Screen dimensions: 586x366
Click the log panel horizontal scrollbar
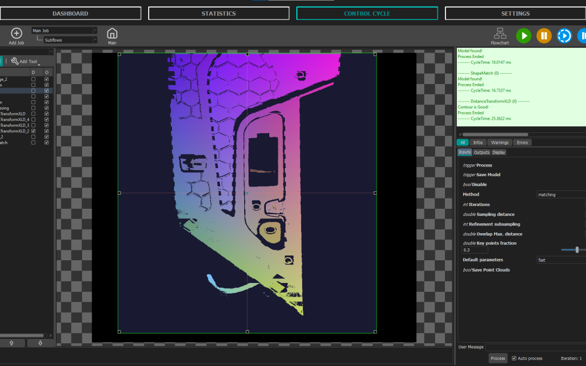point(495,134)
